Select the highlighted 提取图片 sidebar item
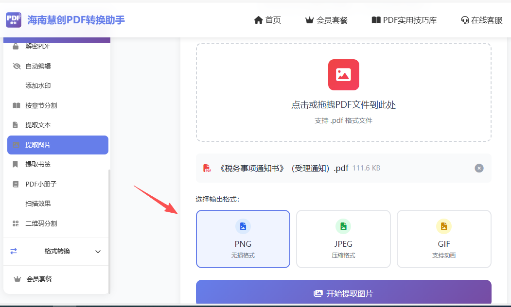Screen dimensions: 511x307 click(58, 145)
